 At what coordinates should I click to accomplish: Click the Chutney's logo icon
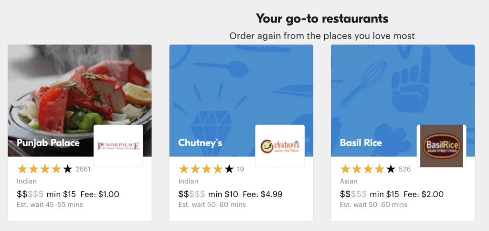coord(280,146)
